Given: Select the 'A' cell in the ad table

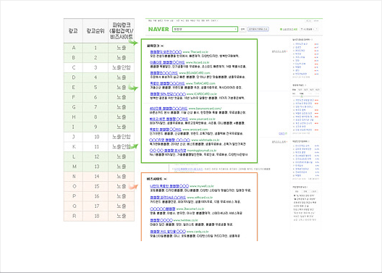Looking at the screenshot, I should 74,48.
